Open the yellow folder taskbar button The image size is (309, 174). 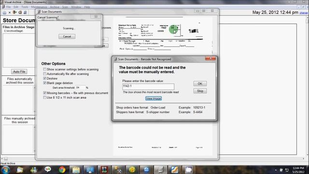pyautogui.click(x=76, y=170)
